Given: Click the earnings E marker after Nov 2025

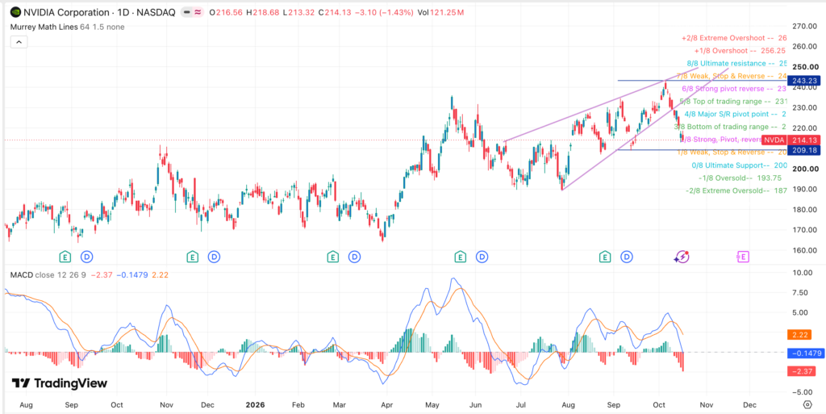Looking at the screenshot, I should [193, 257].
